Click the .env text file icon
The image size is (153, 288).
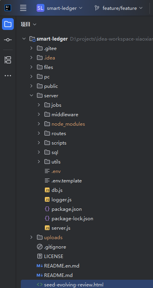(47, 171)
